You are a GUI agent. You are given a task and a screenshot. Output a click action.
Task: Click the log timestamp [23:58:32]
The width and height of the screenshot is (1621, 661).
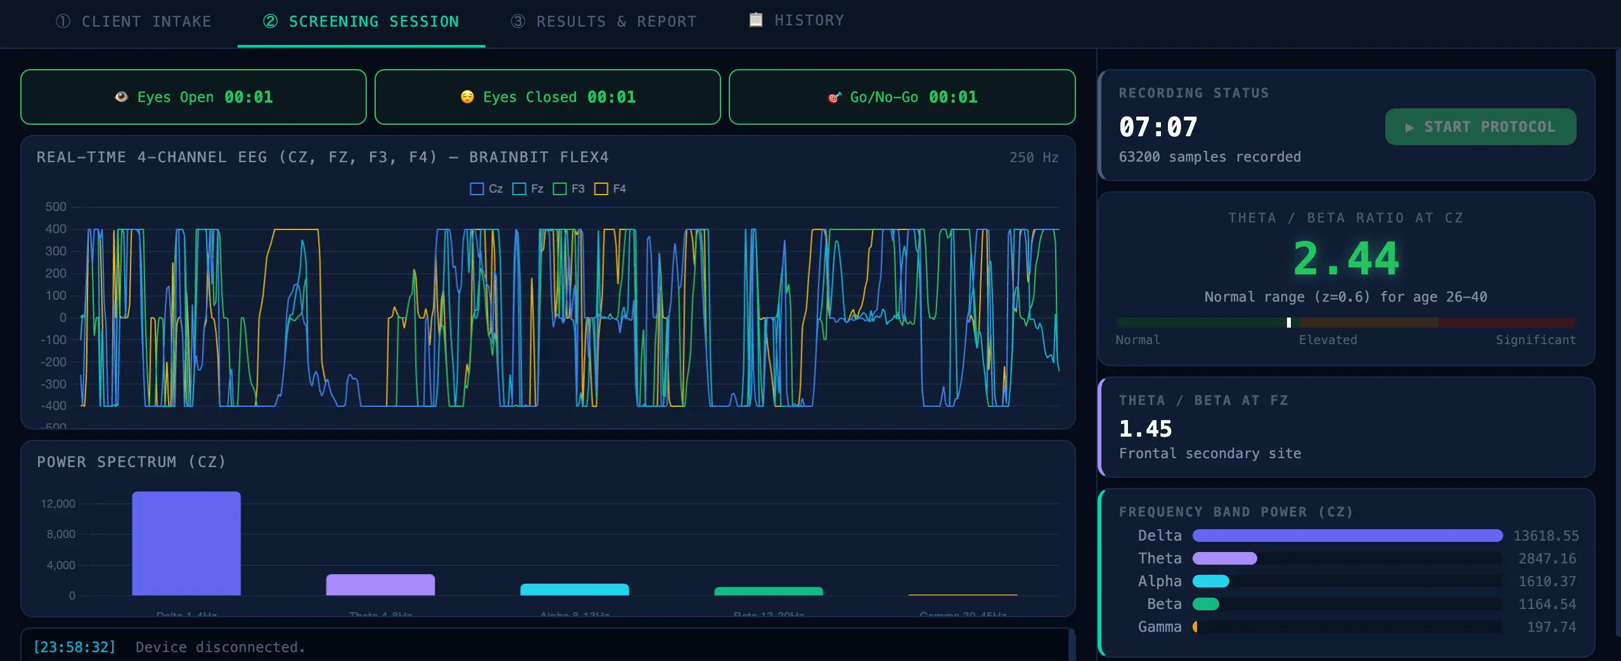pyautogui.click(x=74, y=647)
